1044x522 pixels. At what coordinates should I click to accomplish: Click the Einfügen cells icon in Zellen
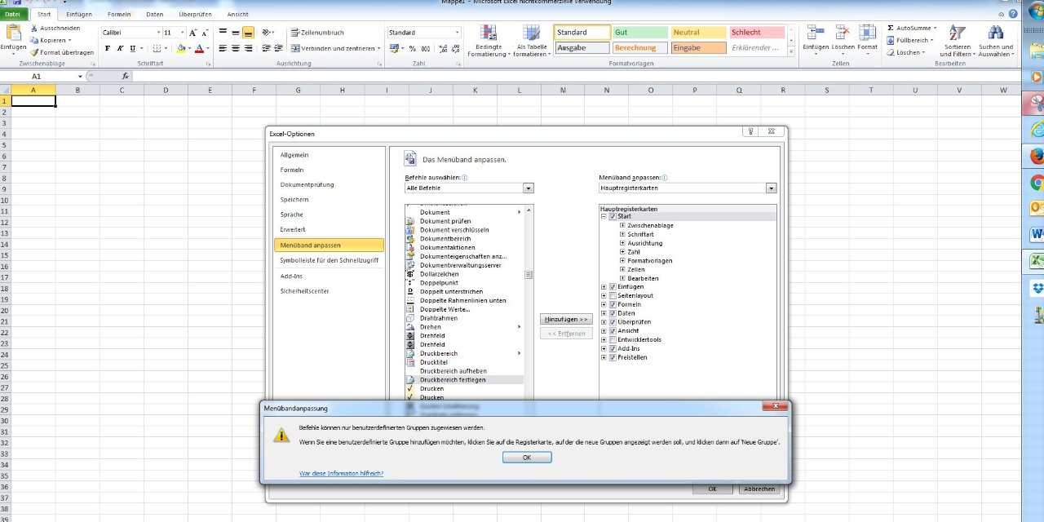point(815,33)
